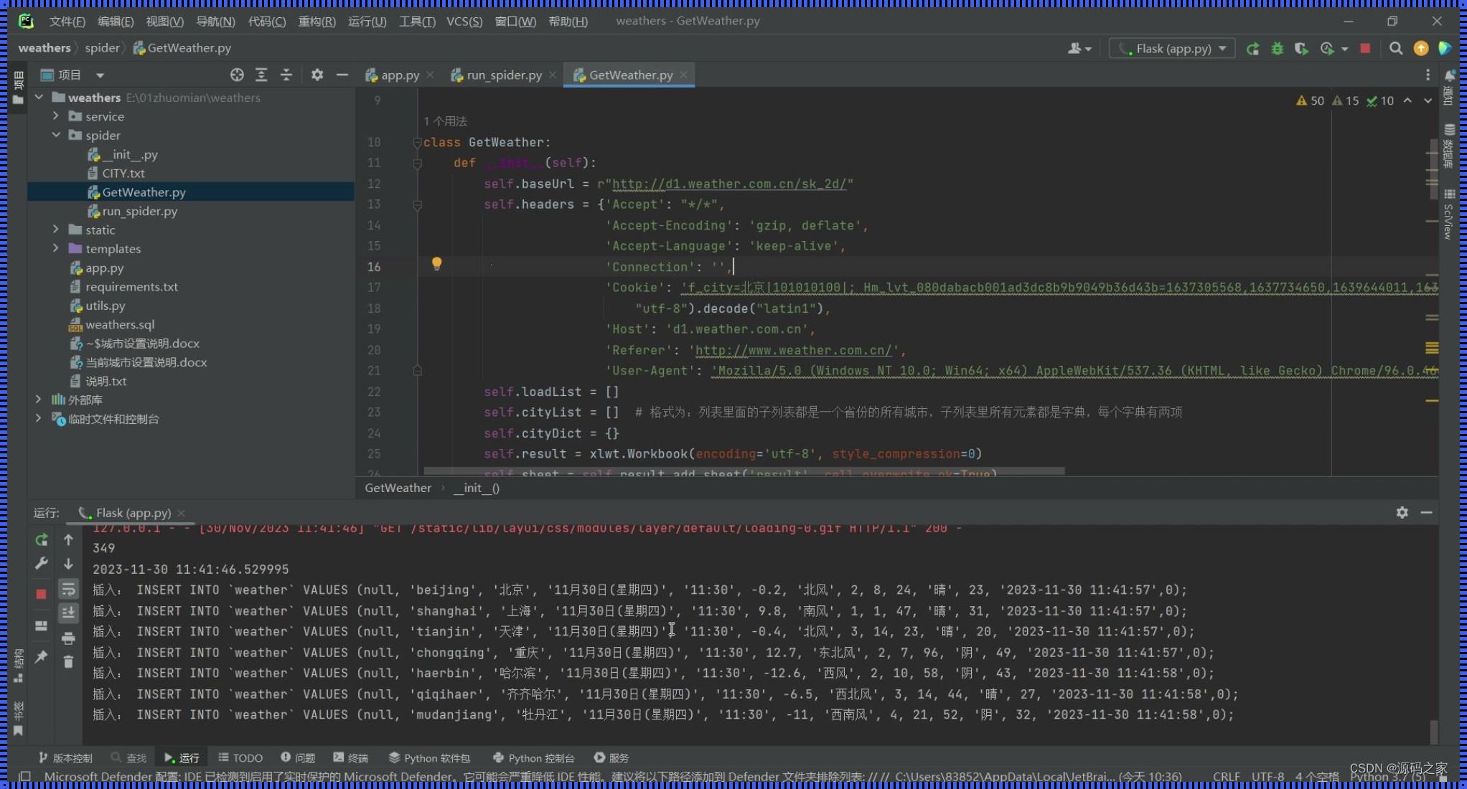The image size is (1467, 789).
Task: Click the weathers breadcrumb link
Action: click(44, 47)
